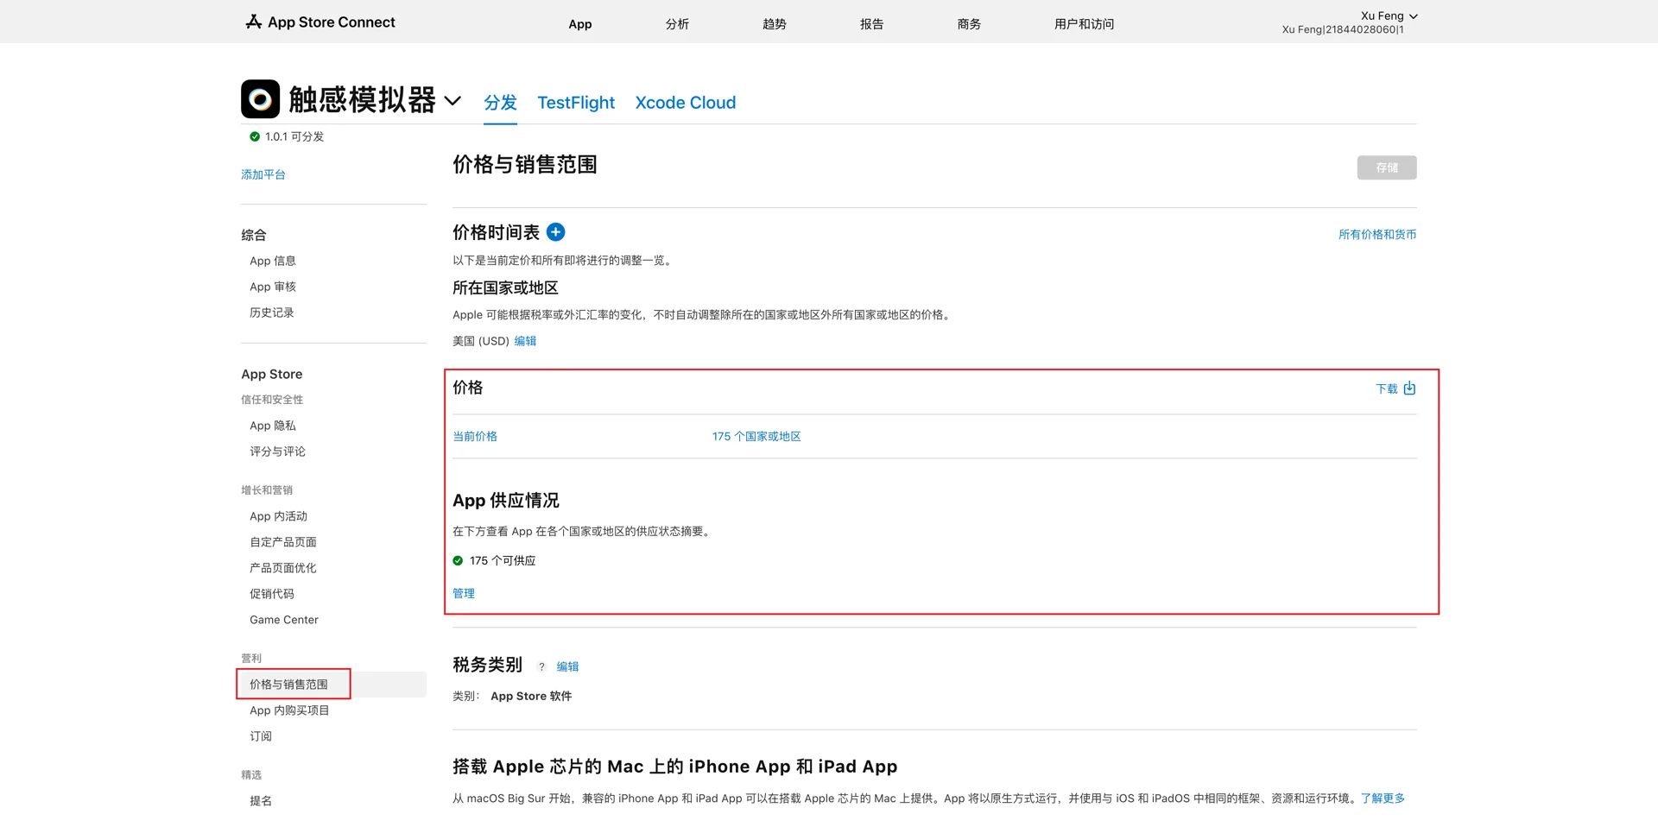
Task: Open 了解更多 about Apple silicon Macs
Action: click(1383, 799)
